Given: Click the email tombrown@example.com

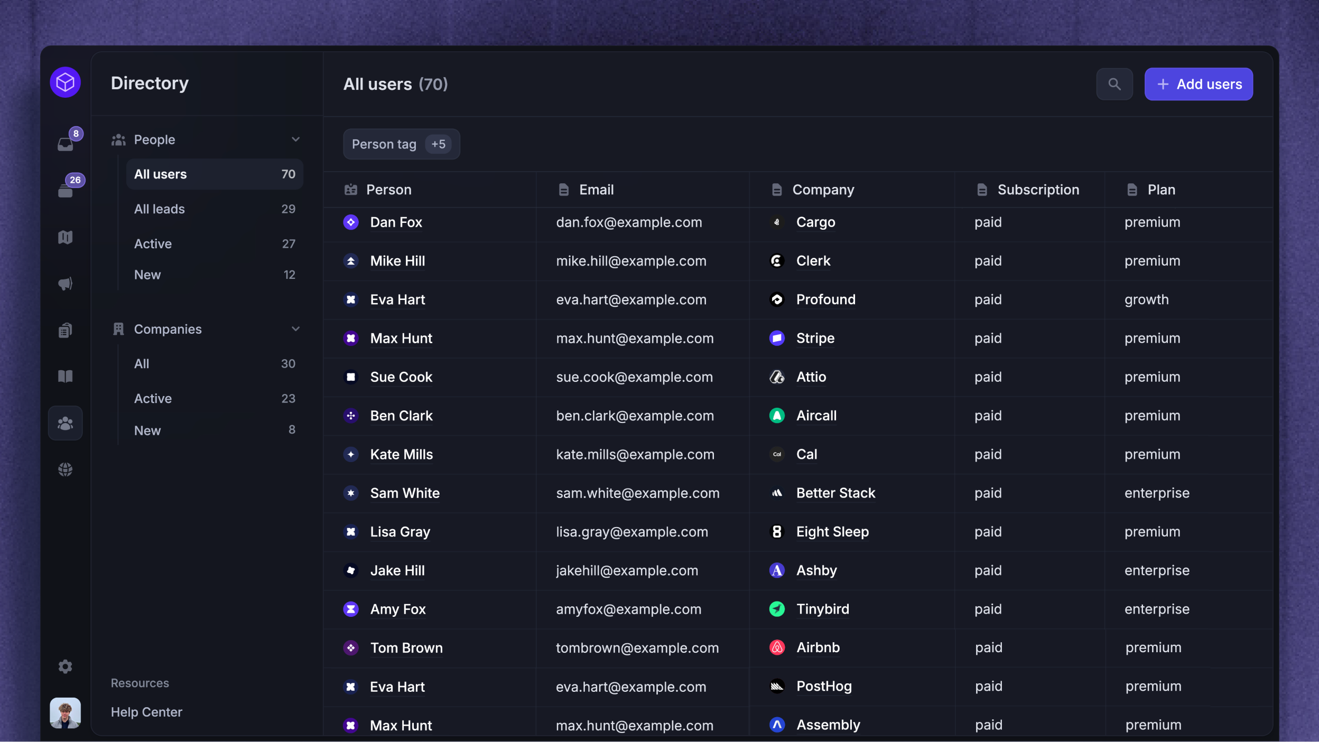Looking at the screenshot, I should 637,648.
